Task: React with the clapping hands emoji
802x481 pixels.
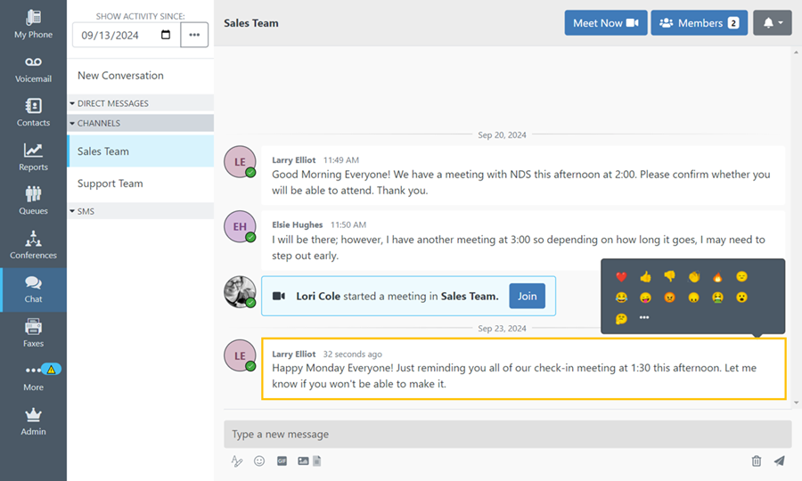Action: pyautogui.click(x=693, y=277)
